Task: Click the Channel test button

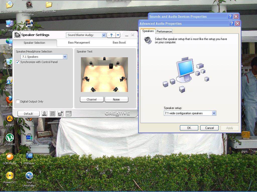Action: coord(92,99)
